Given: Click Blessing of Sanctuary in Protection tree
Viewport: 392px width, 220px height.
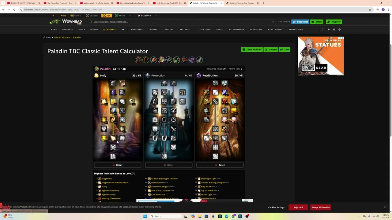Looking at the screenshot, I should [x=164, y=120].
